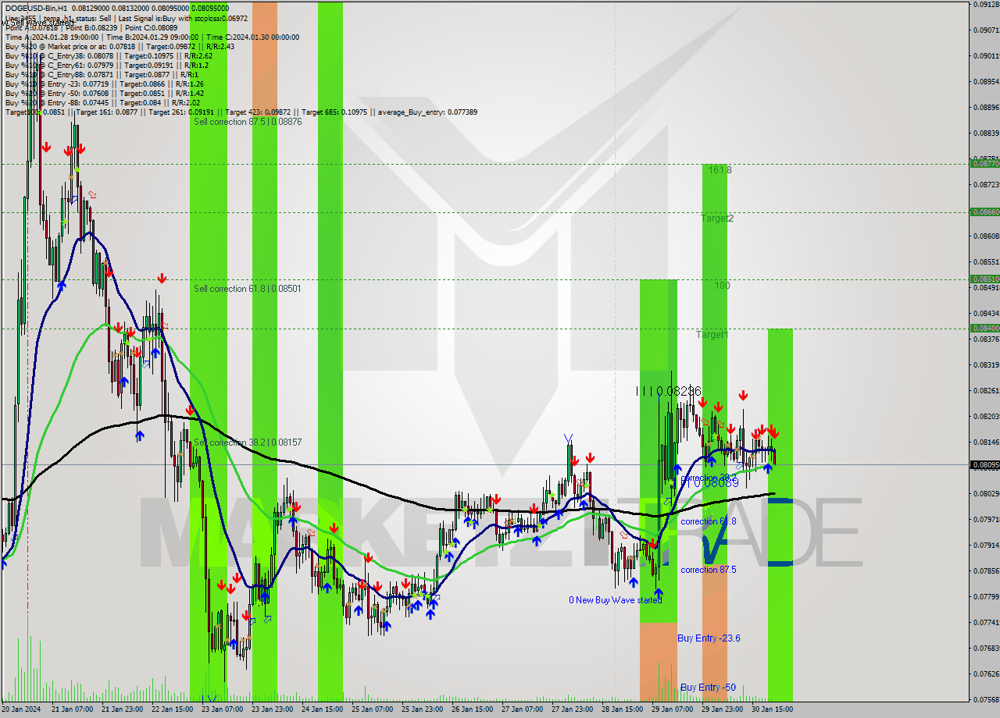Click the green 0.08660 price axis tag
This screenshot has width=1000, height=718.
click(x=984, y=212)
